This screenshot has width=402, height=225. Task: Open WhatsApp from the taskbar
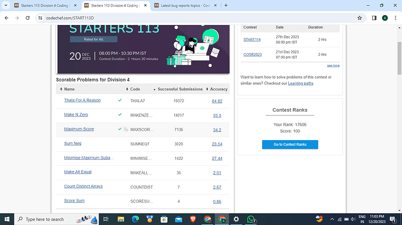click(251, 219)
